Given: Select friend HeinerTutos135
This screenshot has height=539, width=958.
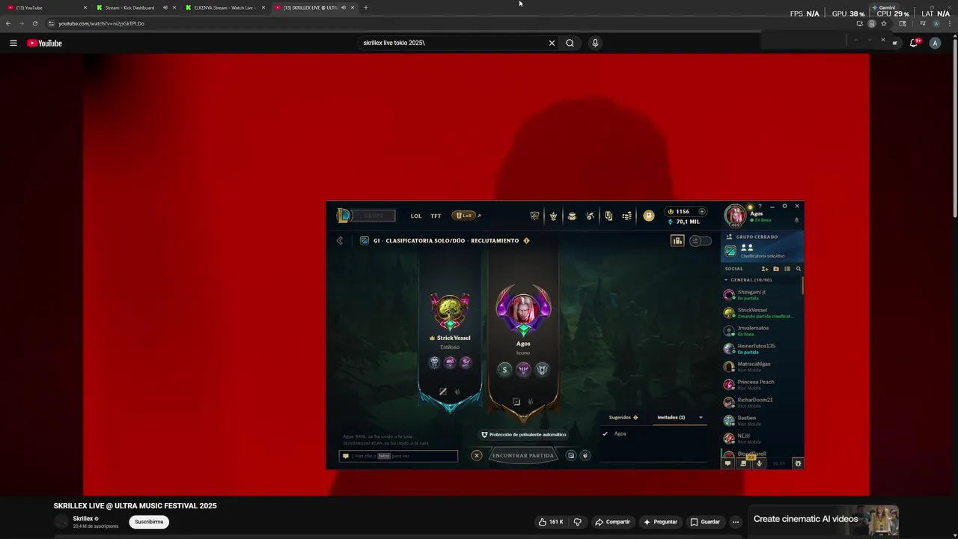Looking at the screenshot, I should [x=761, y=349].
